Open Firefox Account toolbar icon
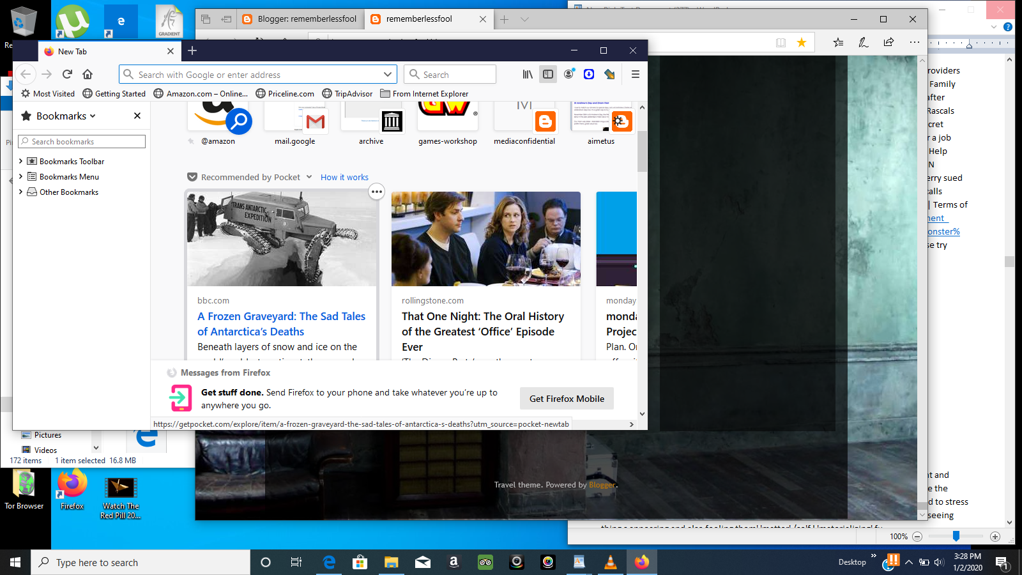 click(x=568, y=74)
